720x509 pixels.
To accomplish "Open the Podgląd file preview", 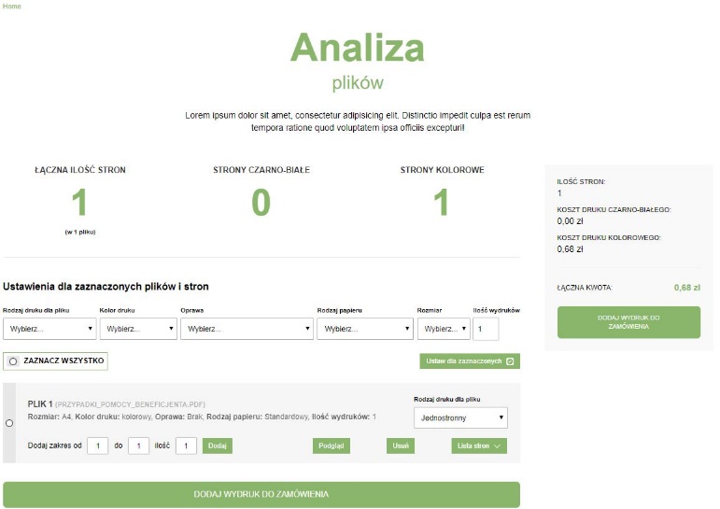I will (x=332, y=446).
